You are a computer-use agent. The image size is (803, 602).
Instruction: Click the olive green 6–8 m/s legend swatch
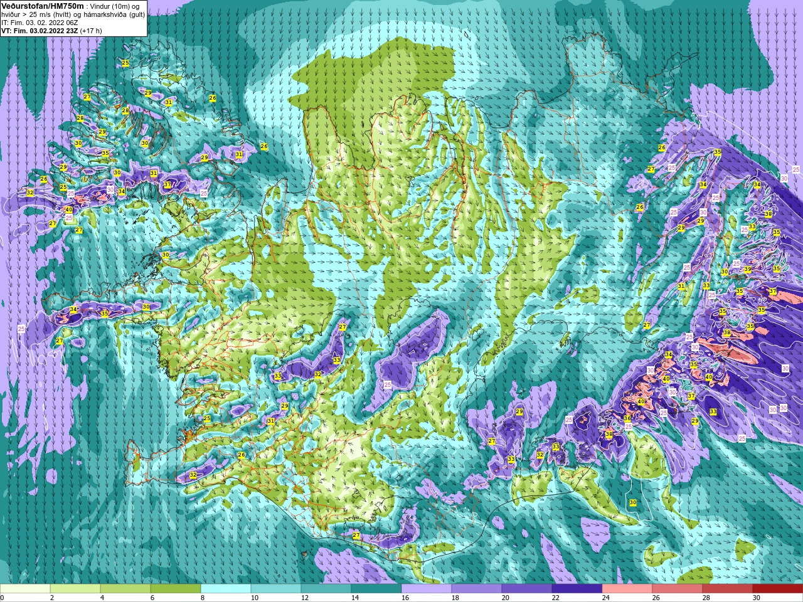(176, 589)
